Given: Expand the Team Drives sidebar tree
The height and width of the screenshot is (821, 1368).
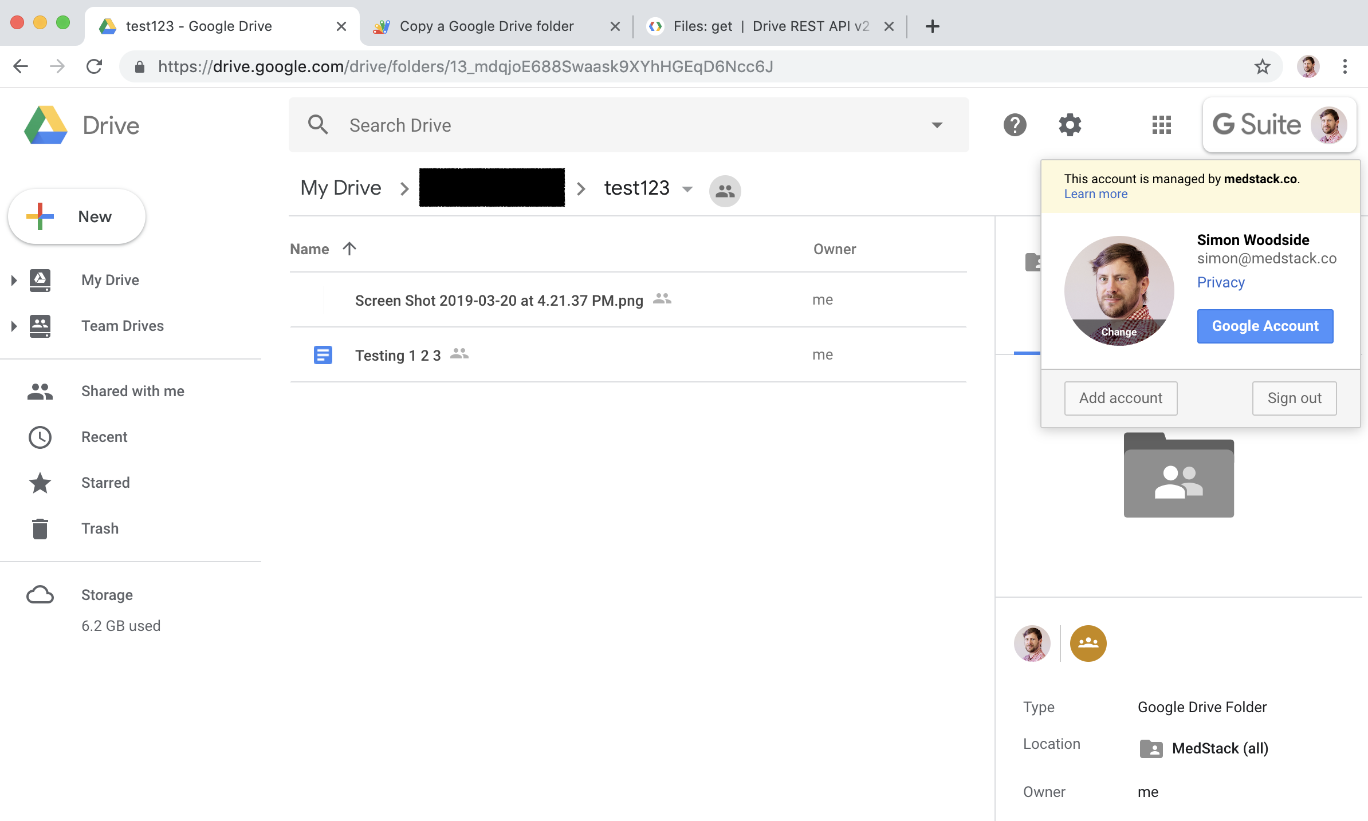Looking at the screenshot, I should click(x=13, y=326).
